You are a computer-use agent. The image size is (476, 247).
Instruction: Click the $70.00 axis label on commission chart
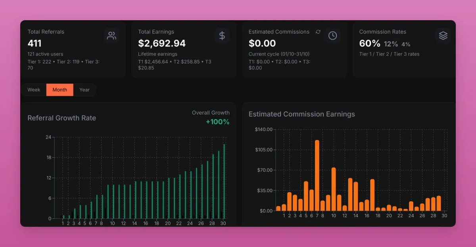(265, 170)
